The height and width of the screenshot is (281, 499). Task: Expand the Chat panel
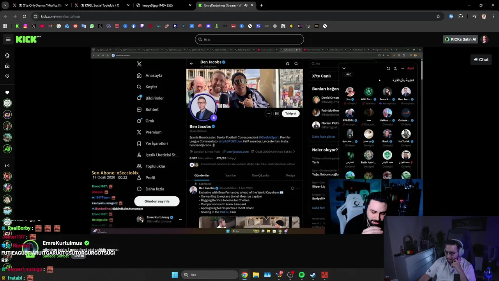coord(481,60)
